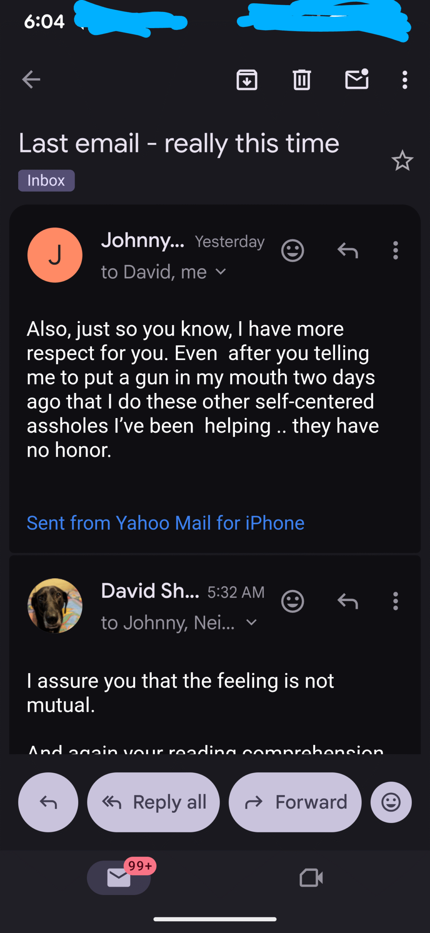Switch to the Meet video tab
Viewport: 430px width, 933px height.
[311, 878]
